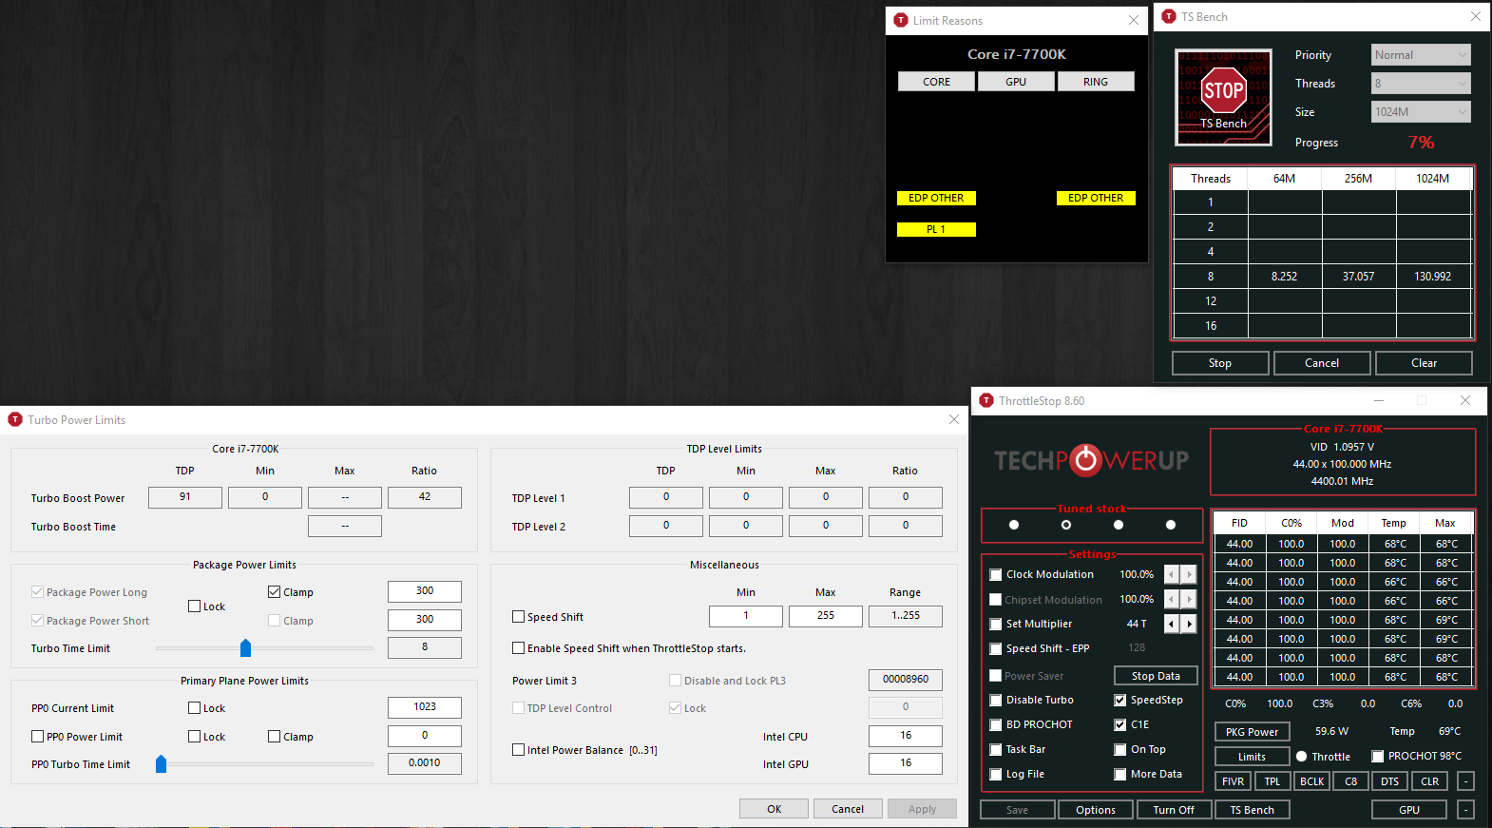Click the PKG Power button
Viewport: 1492px width, 828px height.
[1252, 732]
